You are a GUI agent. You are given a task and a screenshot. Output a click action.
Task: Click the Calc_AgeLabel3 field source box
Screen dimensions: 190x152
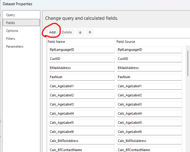(149, 104)
